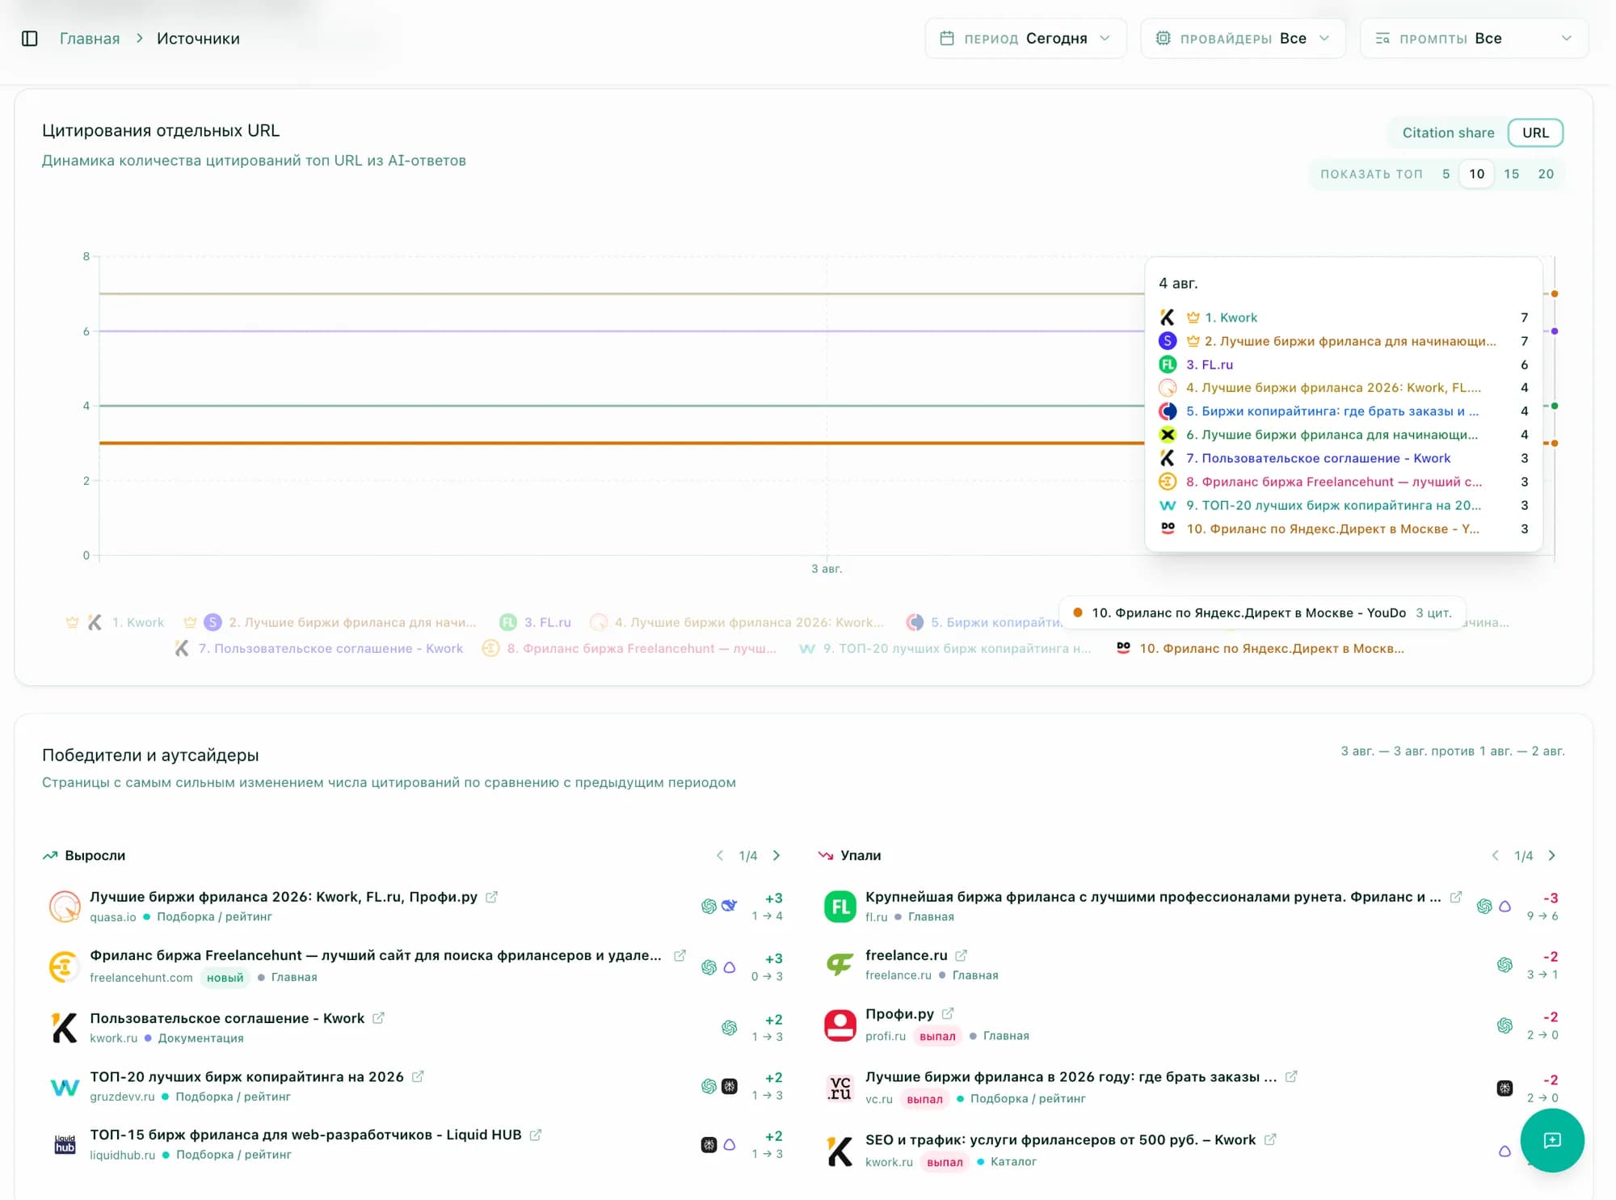Open ТОП-15 бирж фриланса Liquid HUB title
This screenshot has height=1200, width=1616.
[305, 1135]
